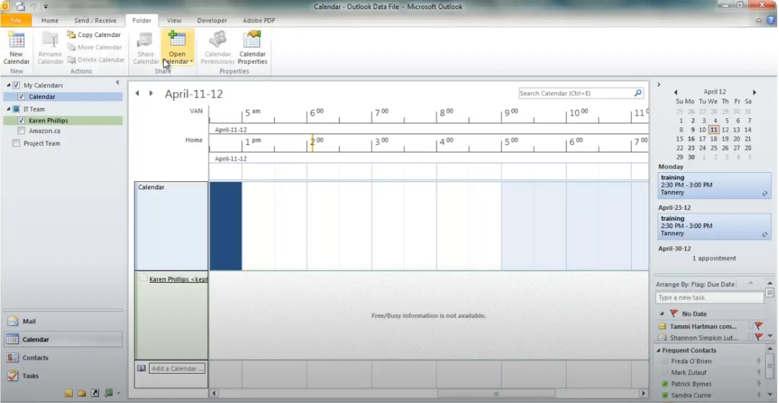Select April 17 in the mini calendar
779x403 pixels.
[x=702, y=139]
